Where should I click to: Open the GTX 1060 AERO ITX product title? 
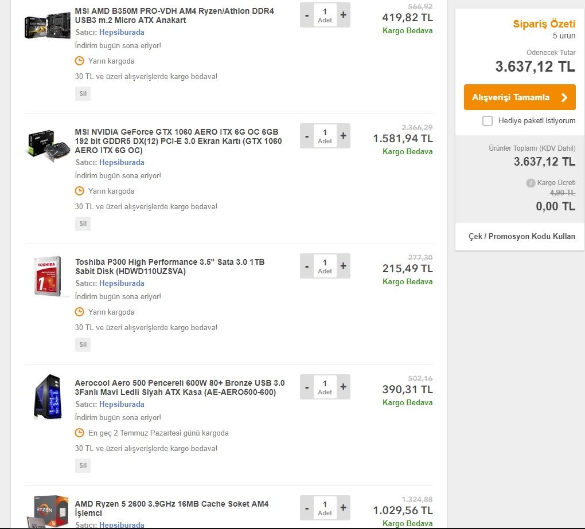(x=178, y=141)
